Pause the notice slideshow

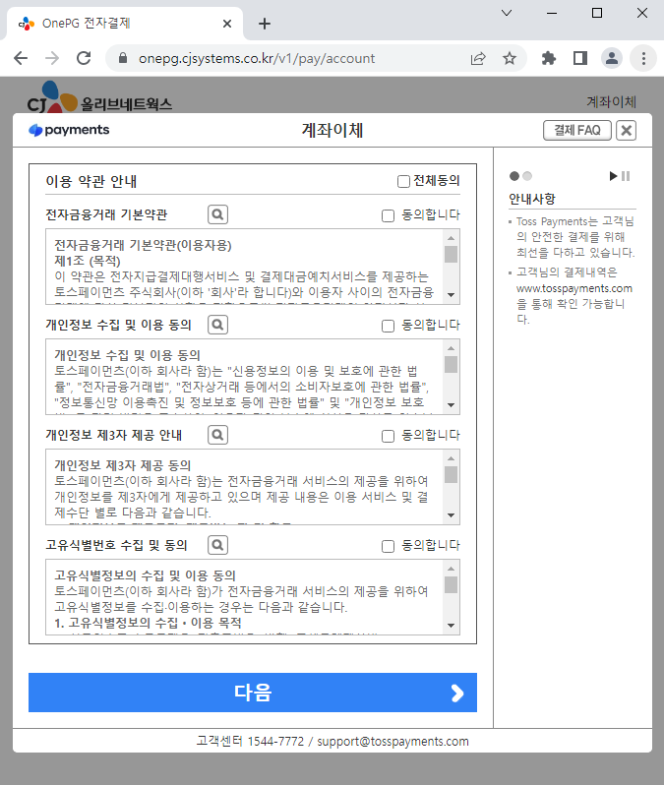[x=626, y=176]
